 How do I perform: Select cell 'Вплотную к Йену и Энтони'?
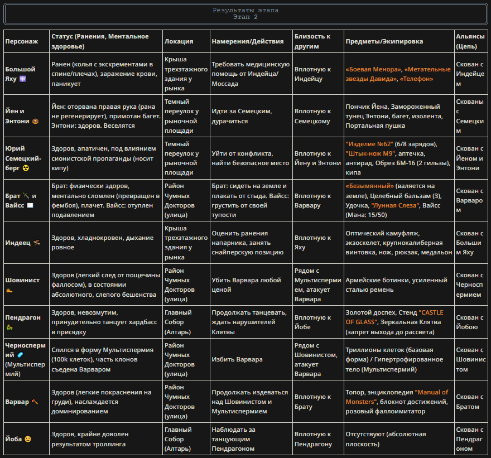pyautogui.click(x=318, y=158)
